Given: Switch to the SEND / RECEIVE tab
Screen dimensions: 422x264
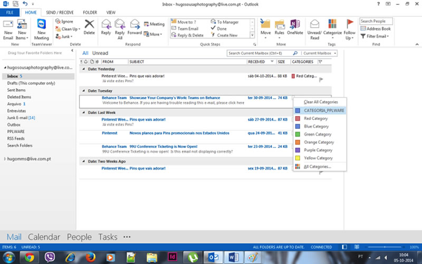Looking at the screenshot, I should point(60,12).
